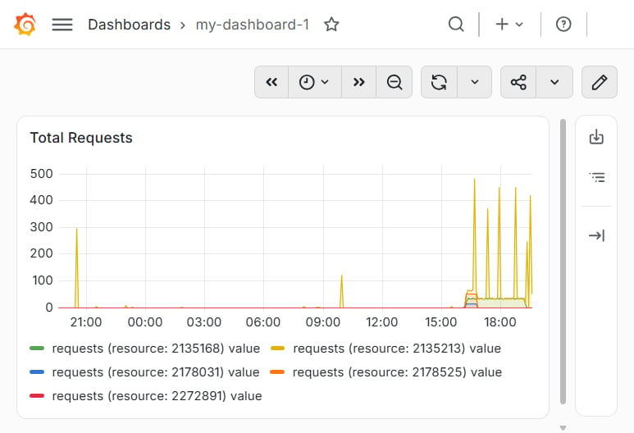
Task: Open the search magnifier
Action: 456,25
